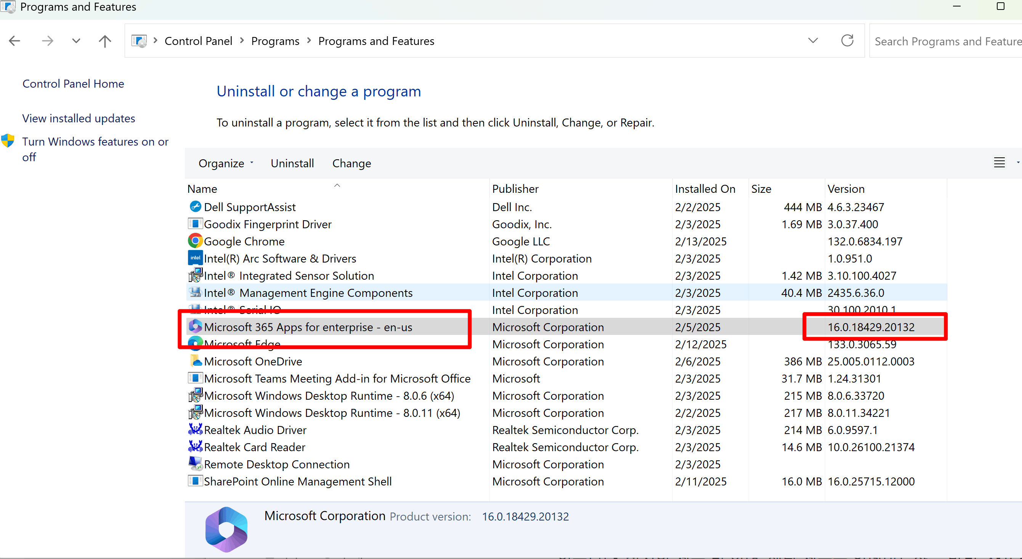Expand chevron after Control Panel breadcrumb
Viewport: 1022px width, 559px height.
(242, 40)
